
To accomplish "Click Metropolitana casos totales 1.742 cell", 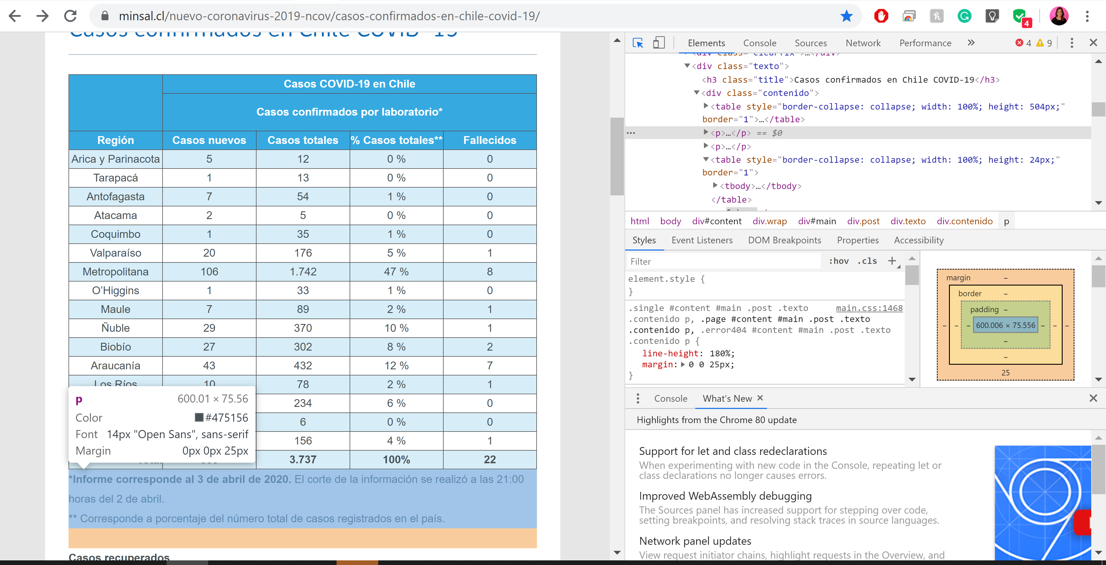I will (303, 272).
